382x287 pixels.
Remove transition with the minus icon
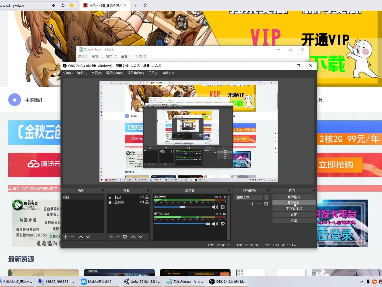click(259, 204)
